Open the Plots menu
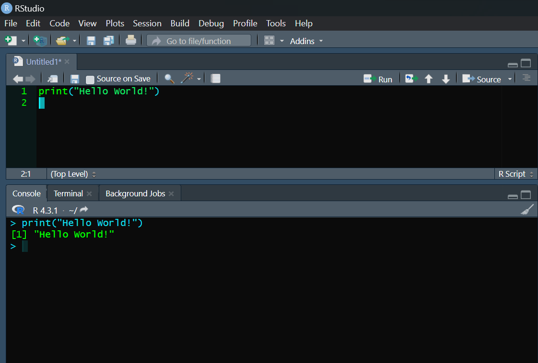 point(115,23)
